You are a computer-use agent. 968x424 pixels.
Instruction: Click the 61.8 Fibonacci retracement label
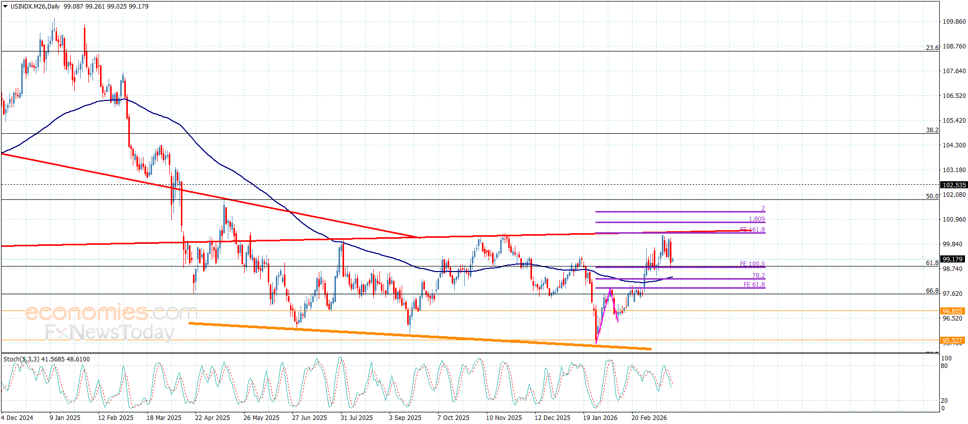coord(932,263)
